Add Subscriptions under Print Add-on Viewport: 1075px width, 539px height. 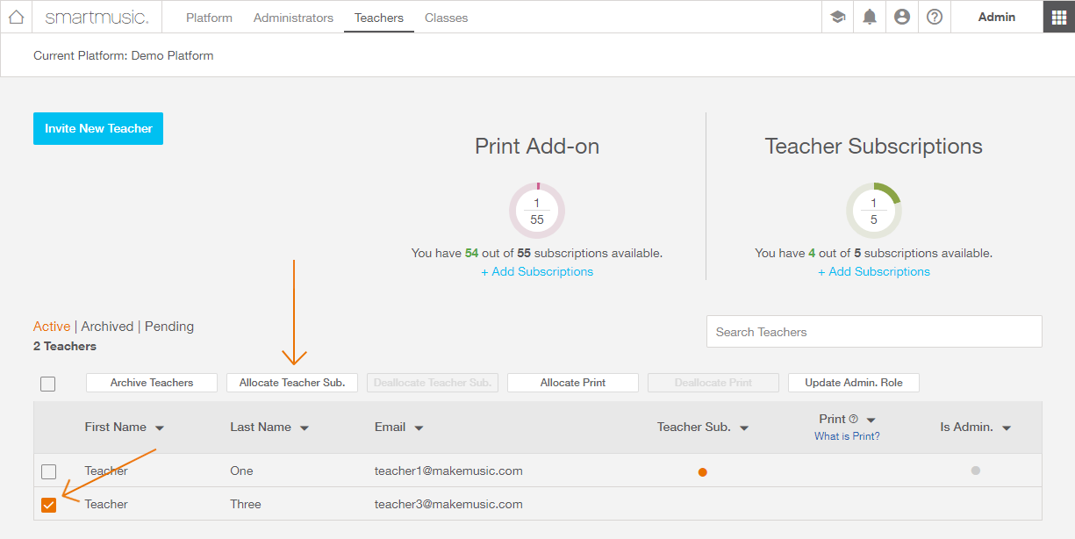[x=537, y=271]
